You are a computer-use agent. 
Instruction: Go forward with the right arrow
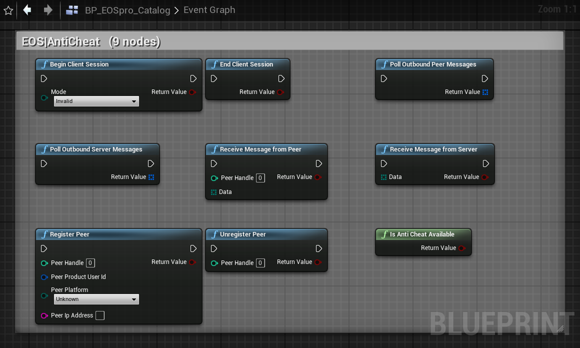click(x=48, y=9)
